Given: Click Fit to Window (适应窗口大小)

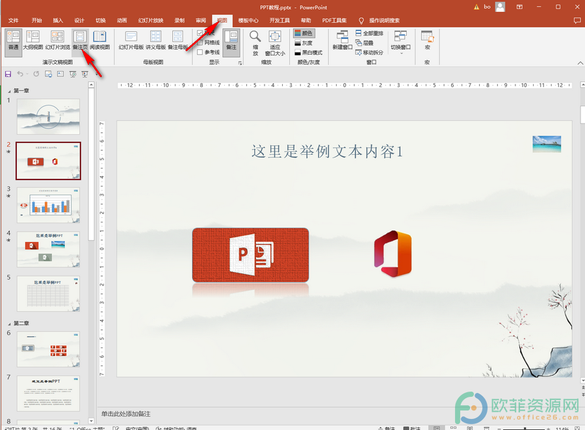Looking at the screenshot, I should (275, 43).
